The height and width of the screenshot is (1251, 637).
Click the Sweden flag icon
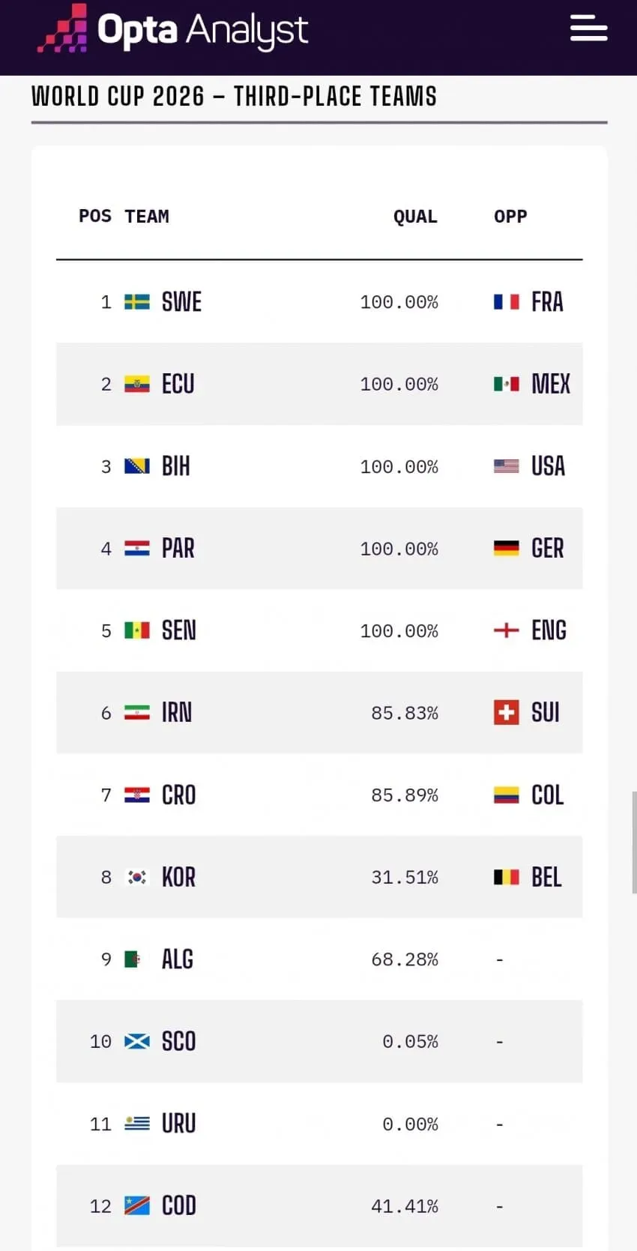(x=136, y=302)
